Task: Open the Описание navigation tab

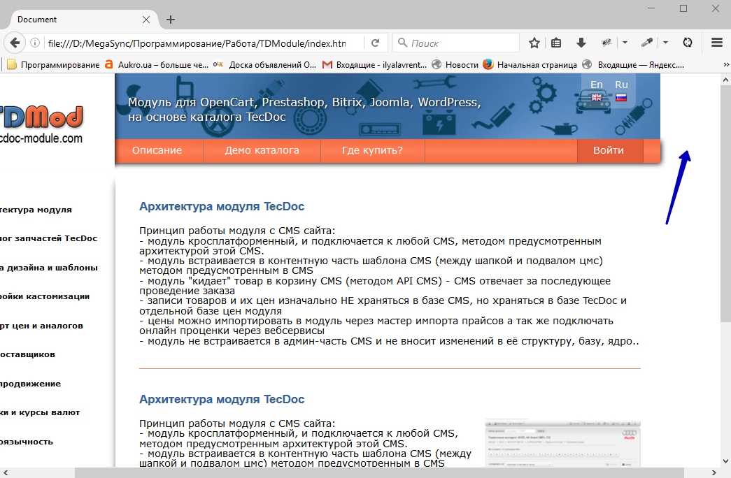Action: click(x=157, y=150)
